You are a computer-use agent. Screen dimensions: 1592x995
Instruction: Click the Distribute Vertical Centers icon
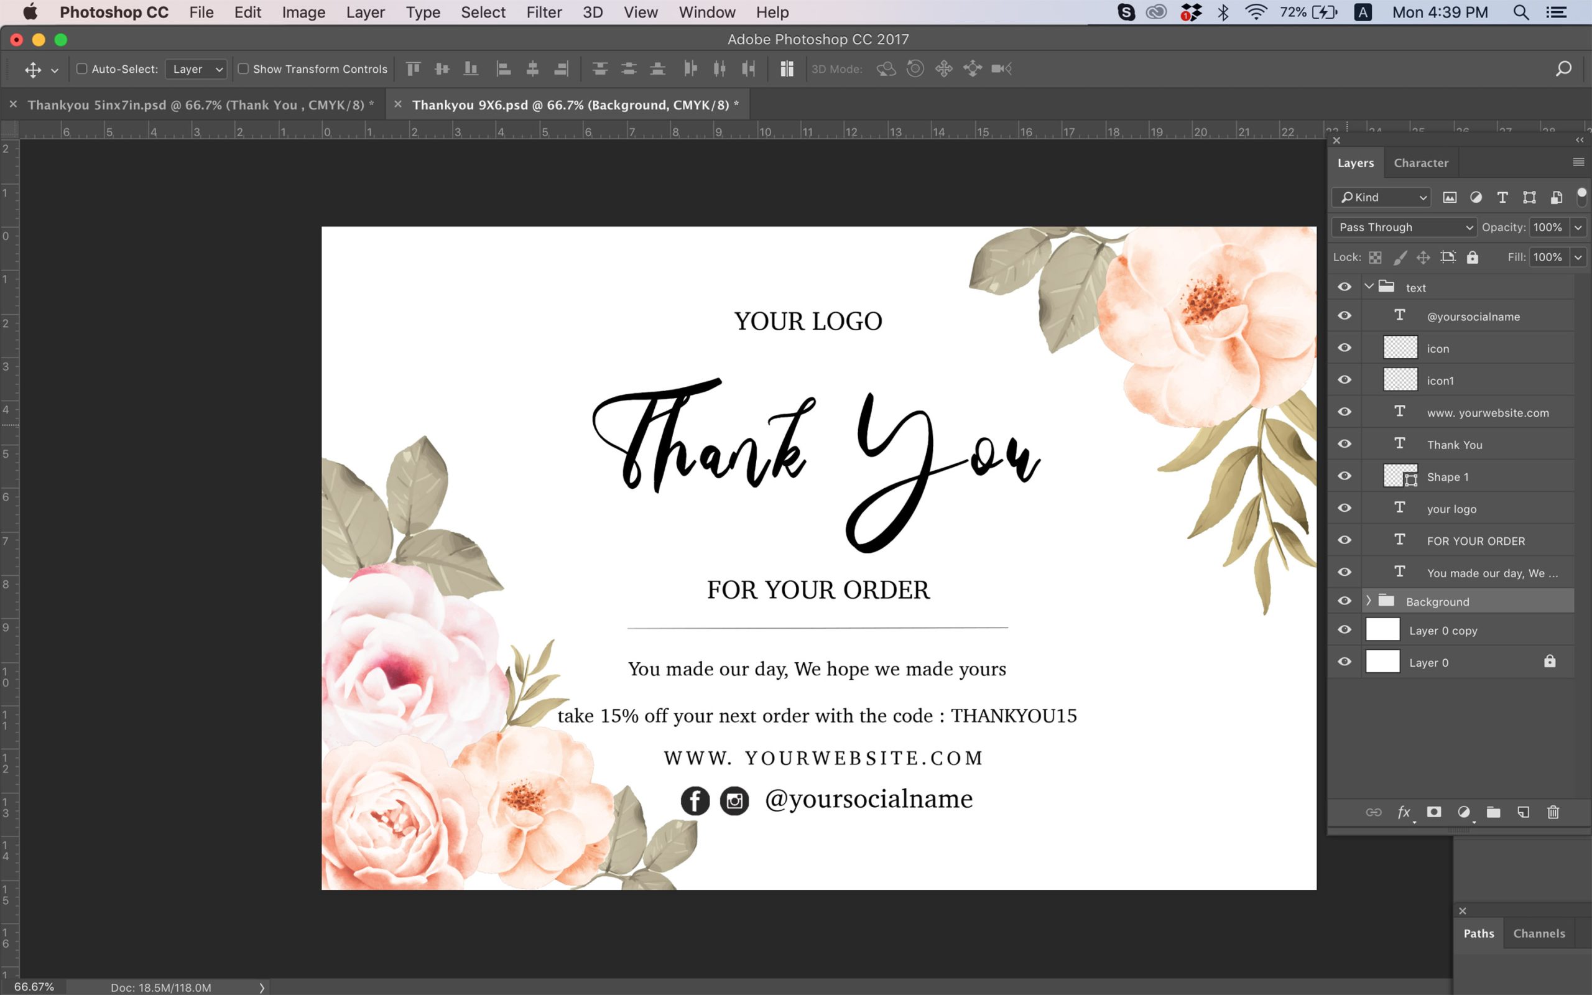[629, 68]
